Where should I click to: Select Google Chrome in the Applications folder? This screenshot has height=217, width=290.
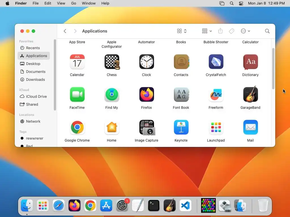(x=77, y=127)
